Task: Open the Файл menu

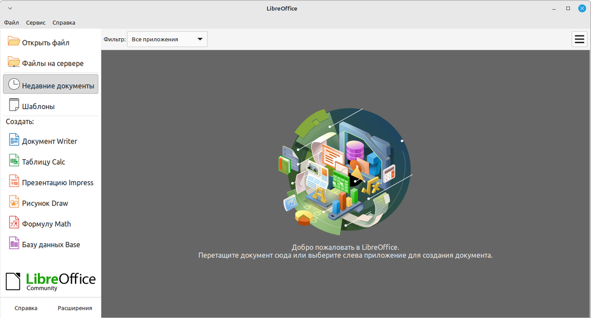Action: [x=11, y=23]
